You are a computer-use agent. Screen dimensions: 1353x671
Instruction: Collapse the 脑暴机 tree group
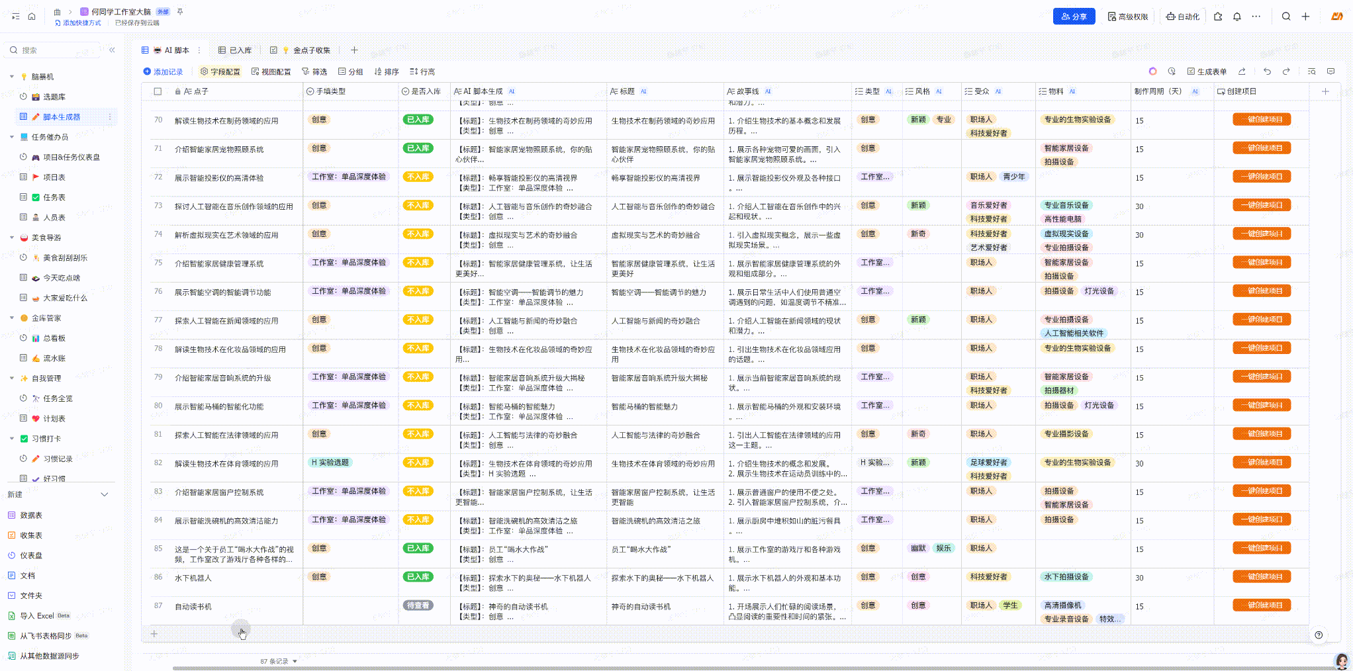pyautogui.click(x=12, y=77)
